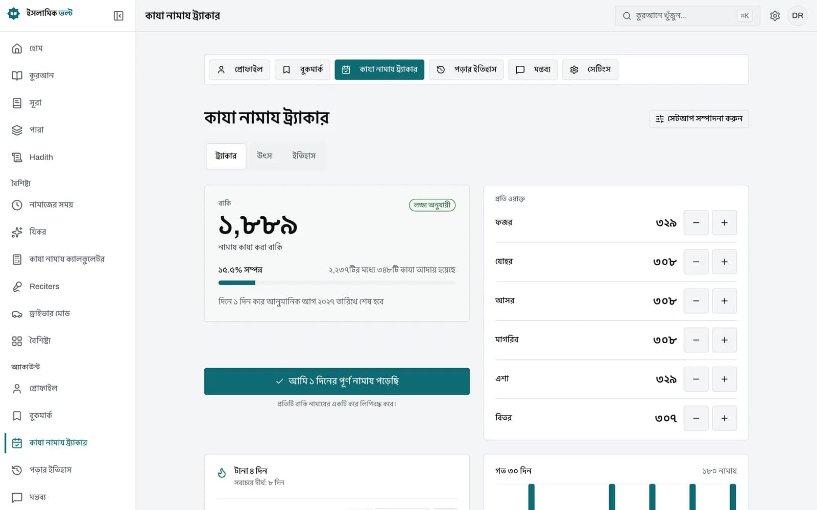Click সেটআপ সম্পাদনা করুন button

click(699, 119)
